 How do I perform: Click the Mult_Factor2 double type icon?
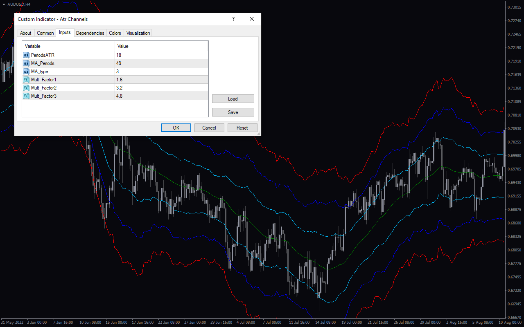click(x=26, y=88)
